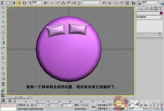Toggle absolute/offset transform type-in mode
The image size is (164, 111).
(32, 105)
